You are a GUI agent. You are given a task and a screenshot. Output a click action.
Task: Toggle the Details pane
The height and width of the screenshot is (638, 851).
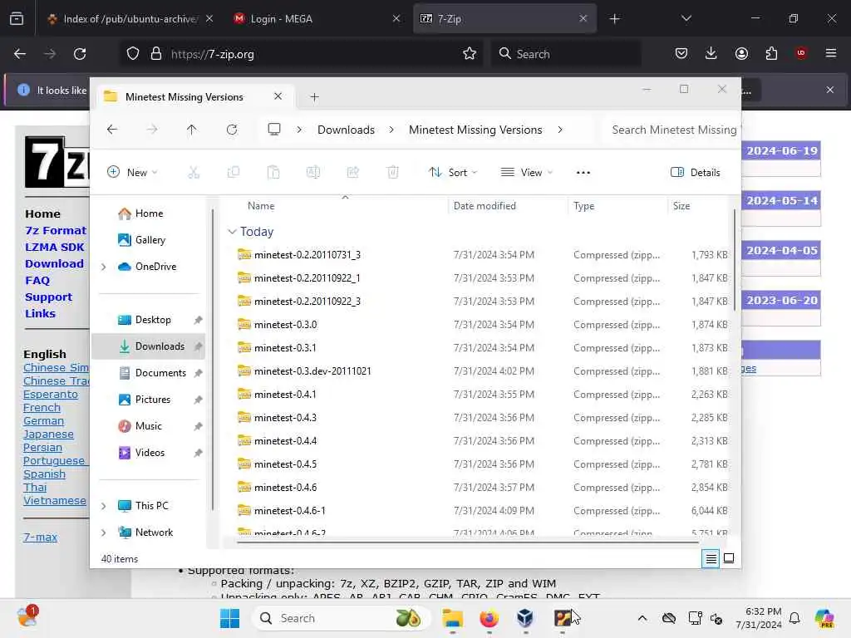point(696,173)
